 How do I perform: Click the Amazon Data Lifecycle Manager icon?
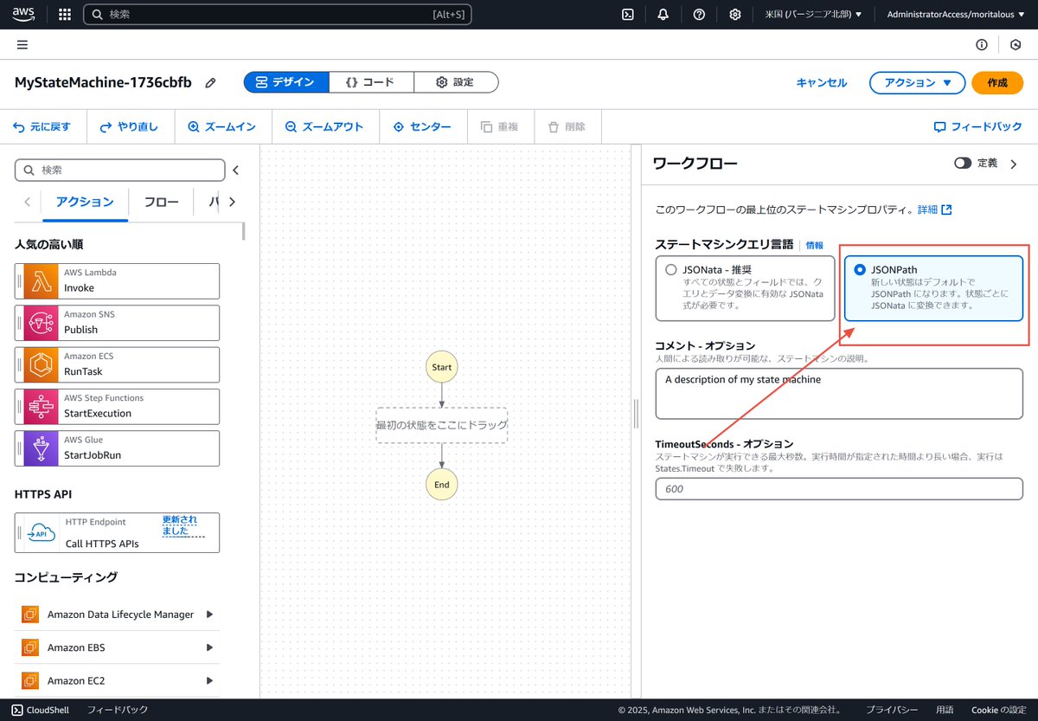point(29,615)
